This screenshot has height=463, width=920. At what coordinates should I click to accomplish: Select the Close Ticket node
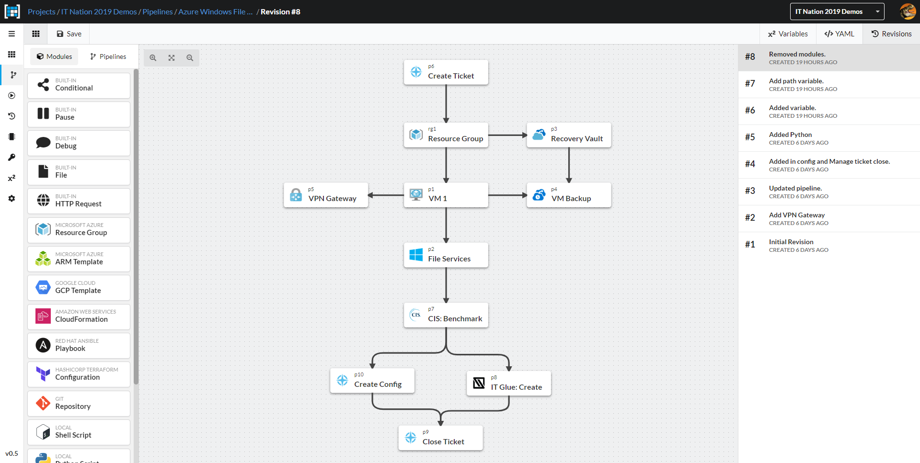pyautogui.click(x=440, y=438)
